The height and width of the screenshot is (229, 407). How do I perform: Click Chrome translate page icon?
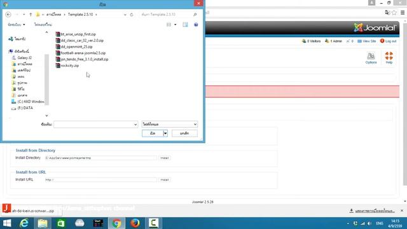(387, 13)
